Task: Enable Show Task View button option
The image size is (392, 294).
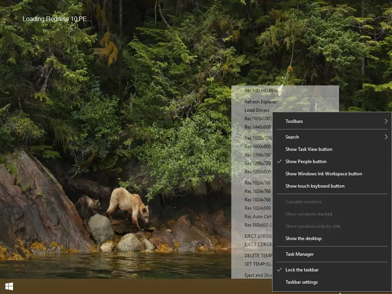Action: [x=332, y=149]
